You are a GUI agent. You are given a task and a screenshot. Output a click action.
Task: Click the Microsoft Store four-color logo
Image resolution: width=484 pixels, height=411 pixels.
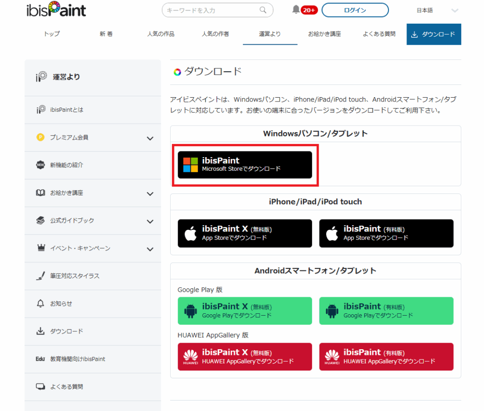point(190,165)
